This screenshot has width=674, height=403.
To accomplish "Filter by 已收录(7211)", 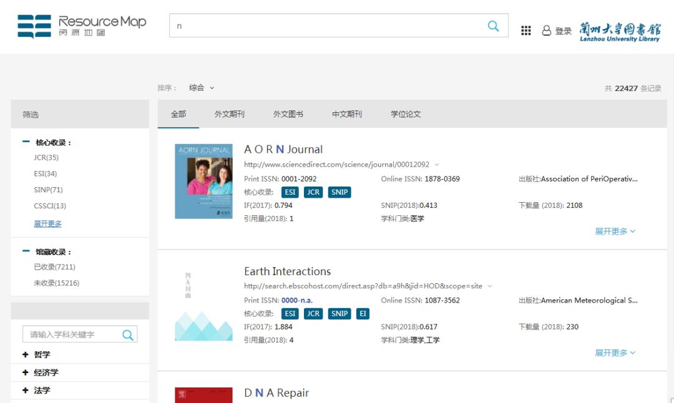I will coord(54,267).
